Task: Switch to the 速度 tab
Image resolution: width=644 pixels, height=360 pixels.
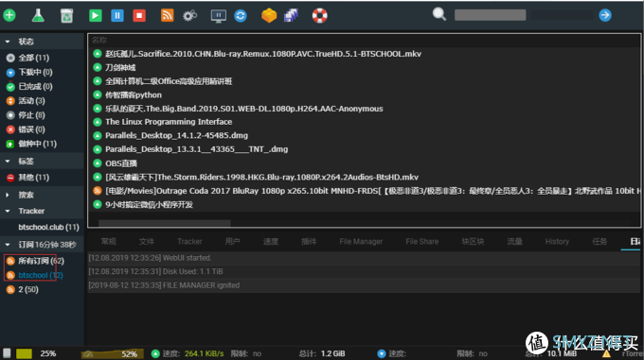Action: click(x=271, y=241)
